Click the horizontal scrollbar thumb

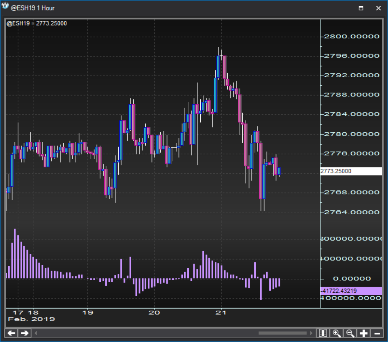tap(283, 333)
